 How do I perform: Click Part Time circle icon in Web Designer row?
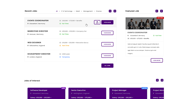[60, 45]
